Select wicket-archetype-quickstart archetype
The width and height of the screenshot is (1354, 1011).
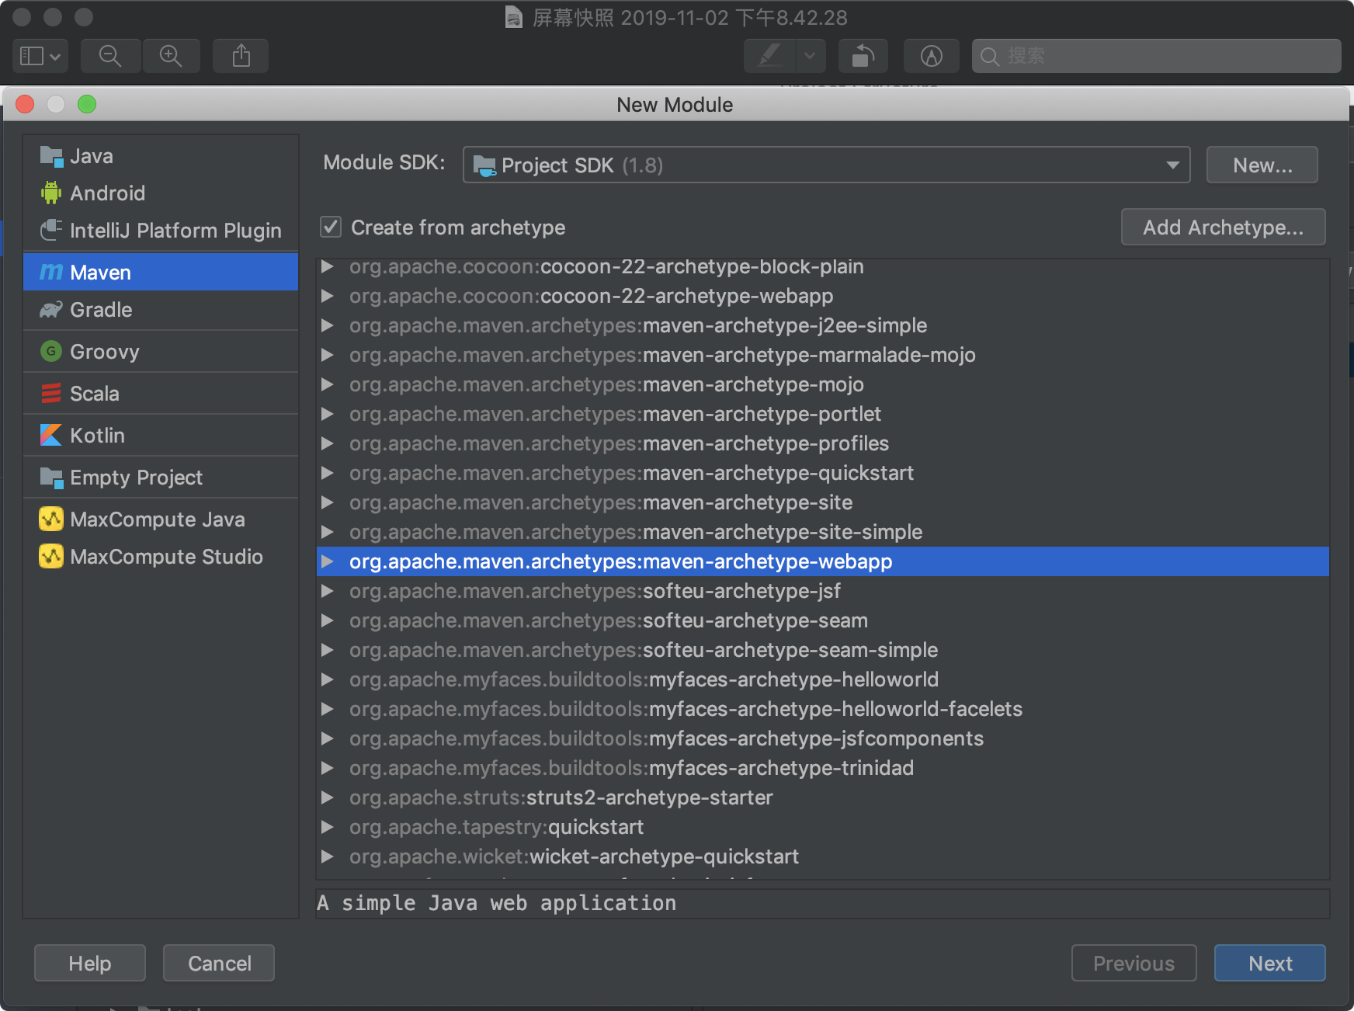click(x=823, y=856)
